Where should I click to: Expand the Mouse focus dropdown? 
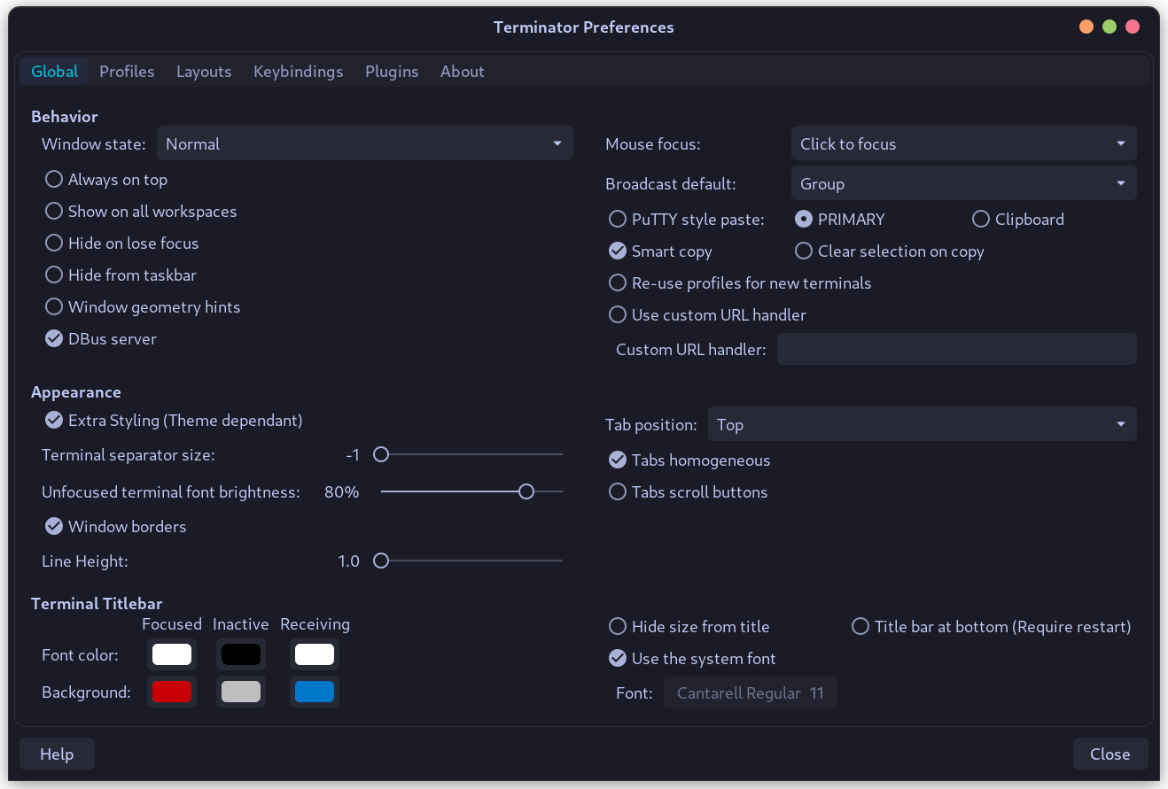(x=963, y=144)
